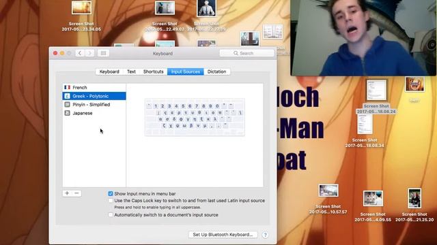Click the French flag icon
This screenshot has height=245, width=437.
click(67, 88)
